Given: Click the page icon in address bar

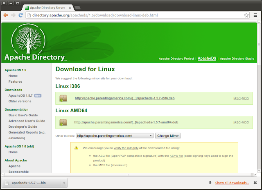Looking at the screenshot, I should click(29, 15).
